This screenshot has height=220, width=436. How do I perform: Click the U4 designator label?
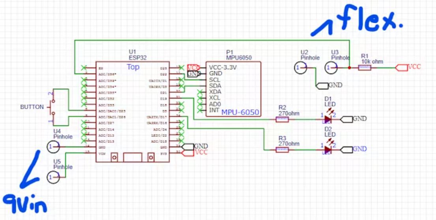coord(57,131)
